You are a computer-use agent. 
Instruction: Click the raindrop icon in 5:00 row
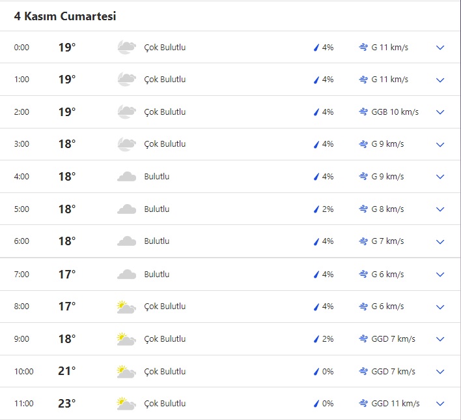(317, 209)
